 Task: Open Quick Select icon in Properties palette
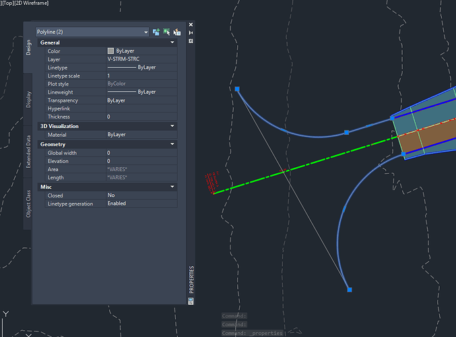(x=177, y=32)
